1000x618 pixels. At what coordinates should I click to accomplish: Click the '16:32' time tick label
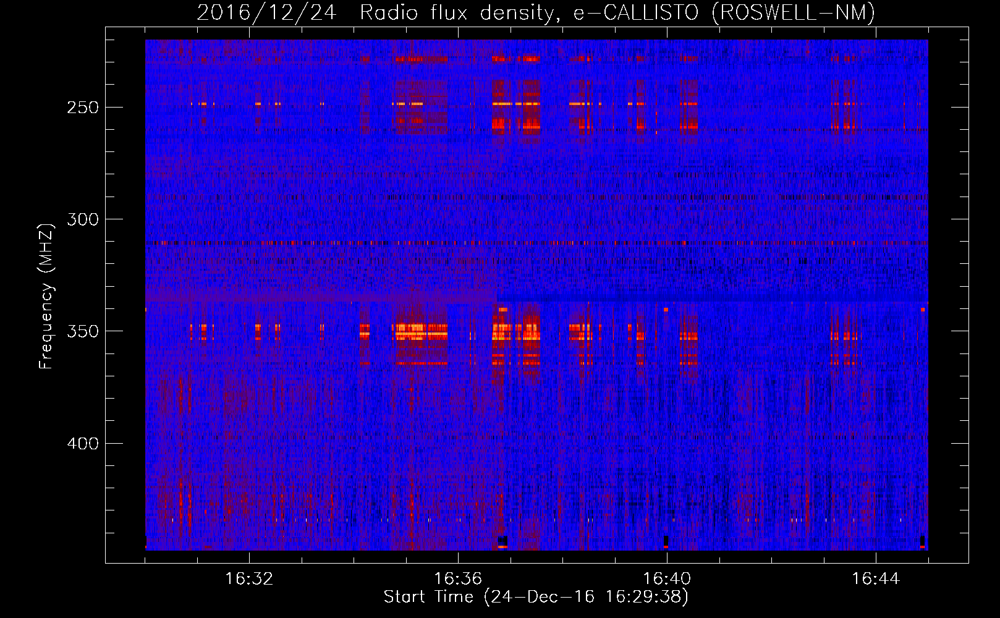tap(249, 579)
